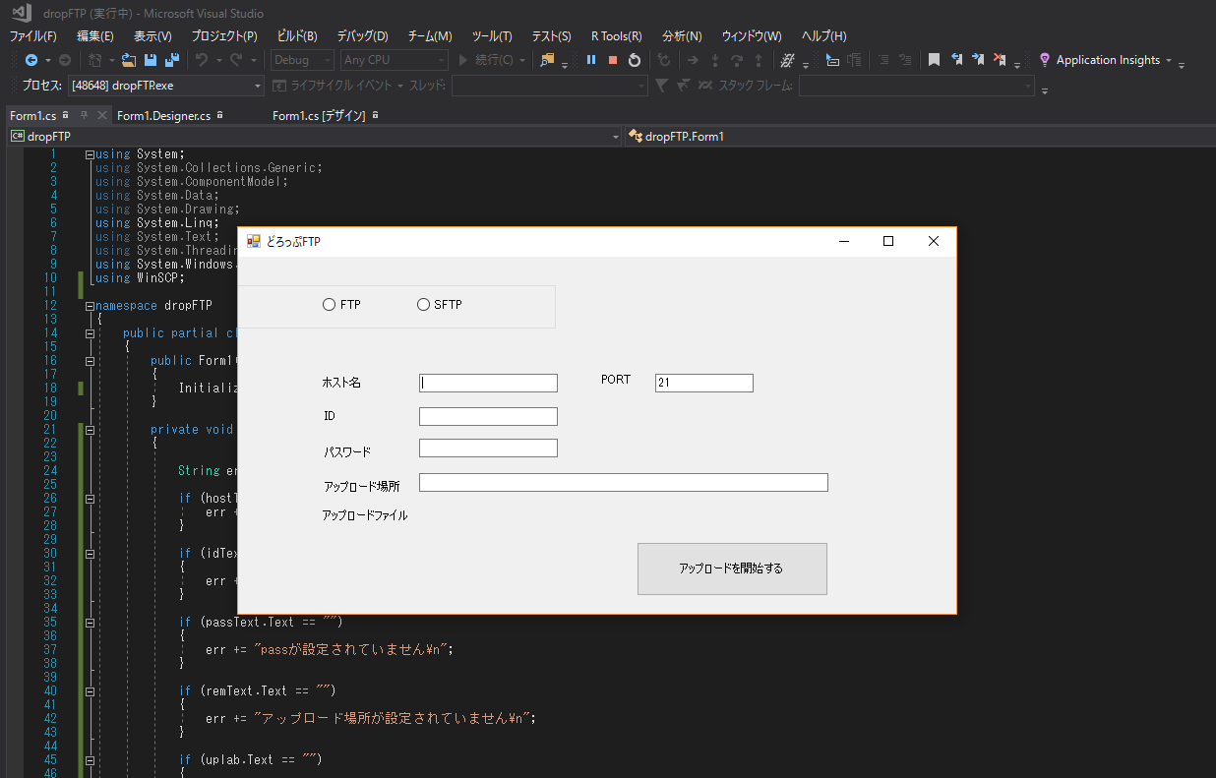Screen dimensions: 1216x778
Task: Click the Save All double-disk icon
Action: [x=172, y=60]
